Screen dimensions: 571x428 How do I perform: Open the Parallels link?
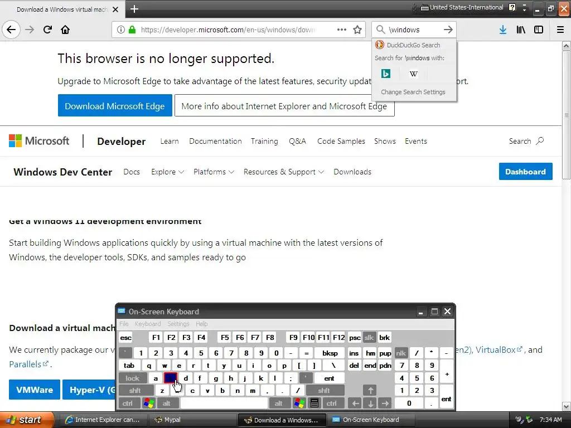point(28,364)
